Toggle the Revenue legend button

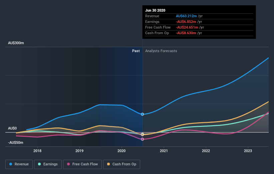coord(19,164)
